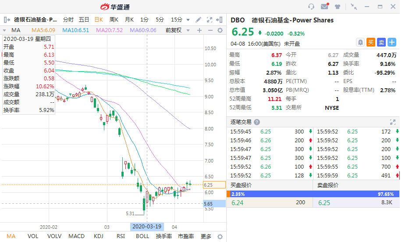Select the 市盈率 indicator tab
This screenshot has width=402, height=242.
tap(186, 236)
